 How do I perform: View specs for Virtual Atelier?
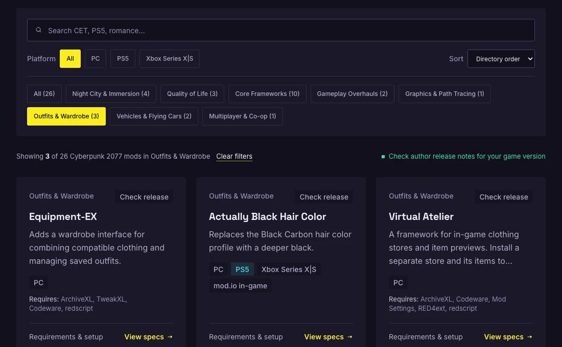508,337
